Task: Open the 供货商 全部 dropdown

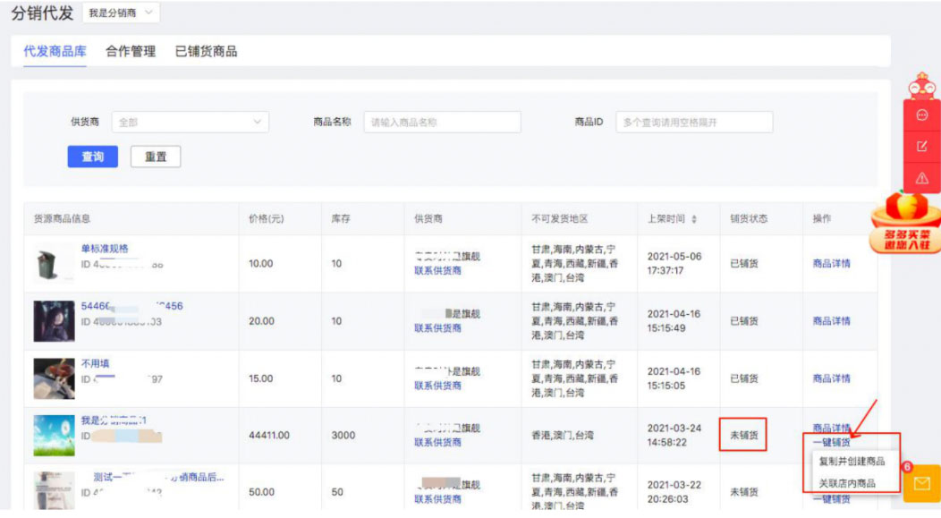Action: pos(190,120)
